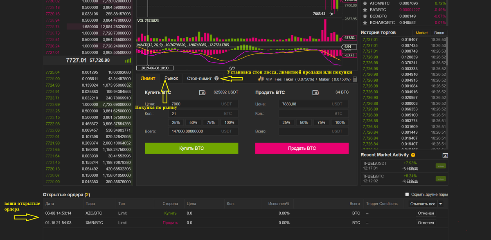Click the green Купить BTC button
The image size is (491, 240).
(x=191, y=148)
